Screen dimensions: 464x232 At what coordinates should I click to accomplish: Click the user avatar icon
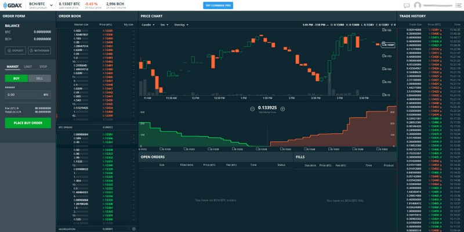[417, 5]
